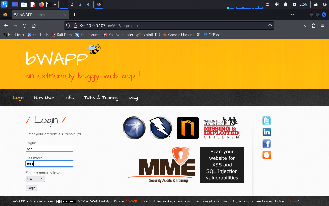Open the Kali Docs bookmark
329x206 pixels.
click(x=62, y=35)
